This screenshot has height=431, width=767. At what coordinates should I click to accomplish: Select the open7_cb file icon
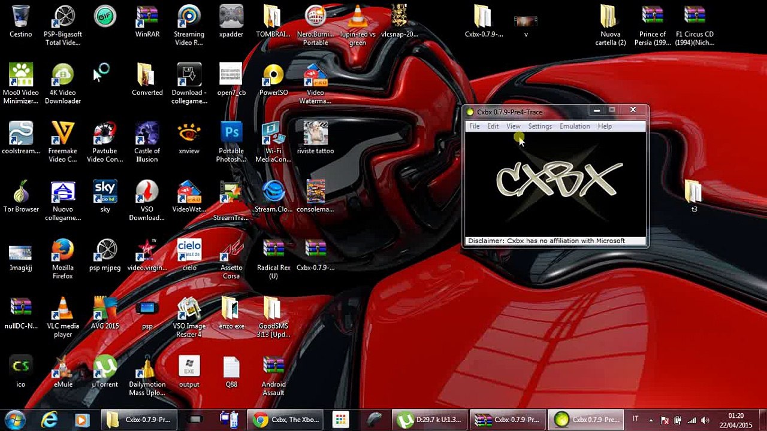click(231, 80)
